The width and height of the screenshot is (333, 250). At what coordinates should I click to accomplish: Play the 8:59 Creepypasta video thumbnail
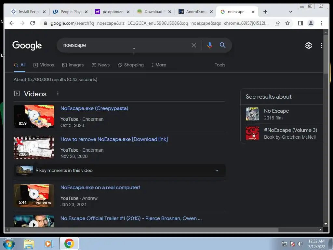[34, 117]
